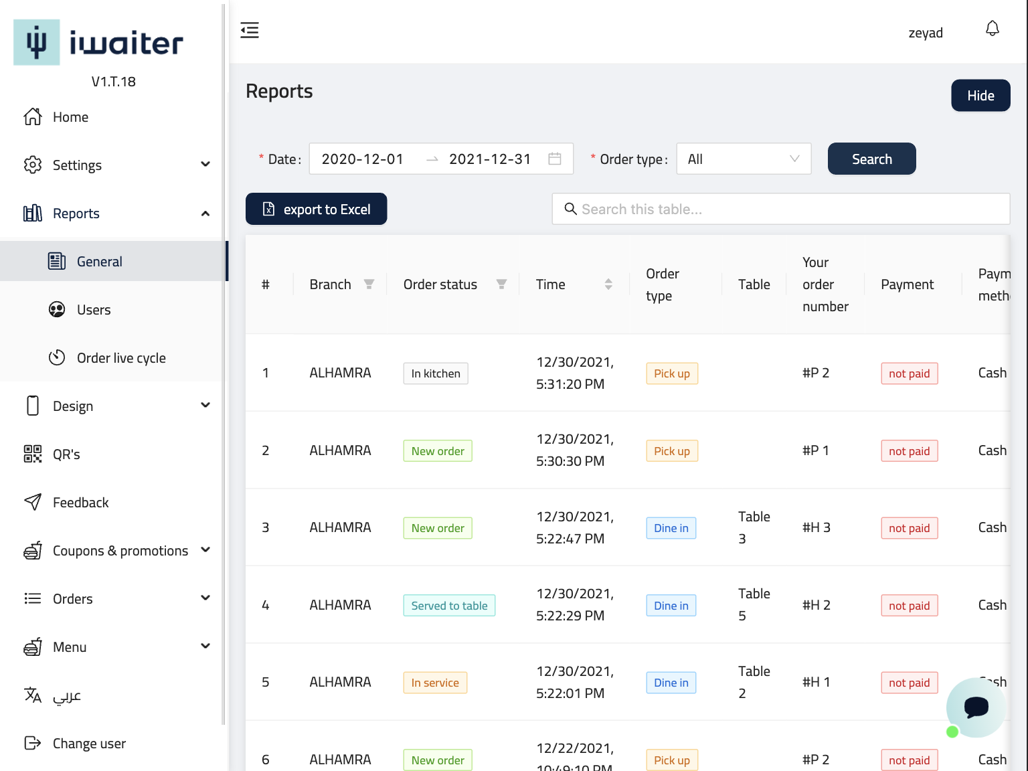Open QR's page from sidebar
Viewport: 1028px width, 771px height.
(66, 454)
